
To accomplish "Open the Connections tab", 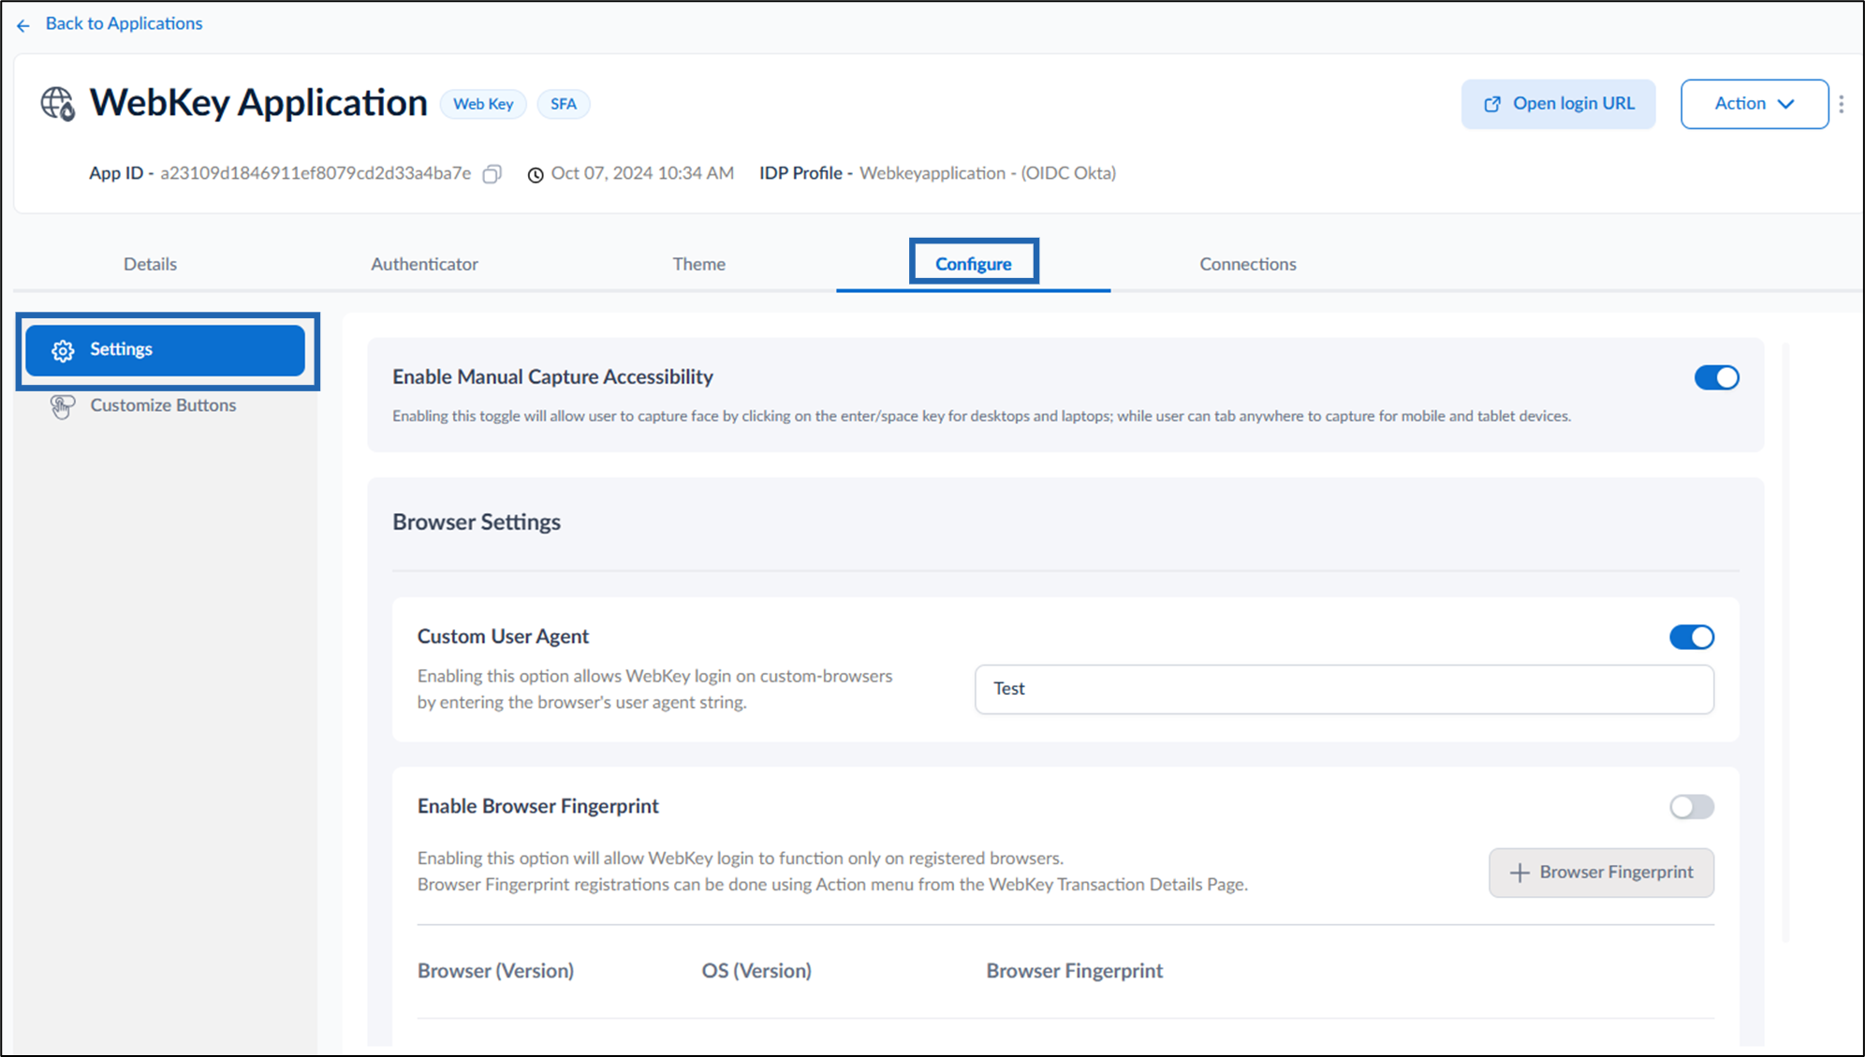I will click(x=1248, y=264).
